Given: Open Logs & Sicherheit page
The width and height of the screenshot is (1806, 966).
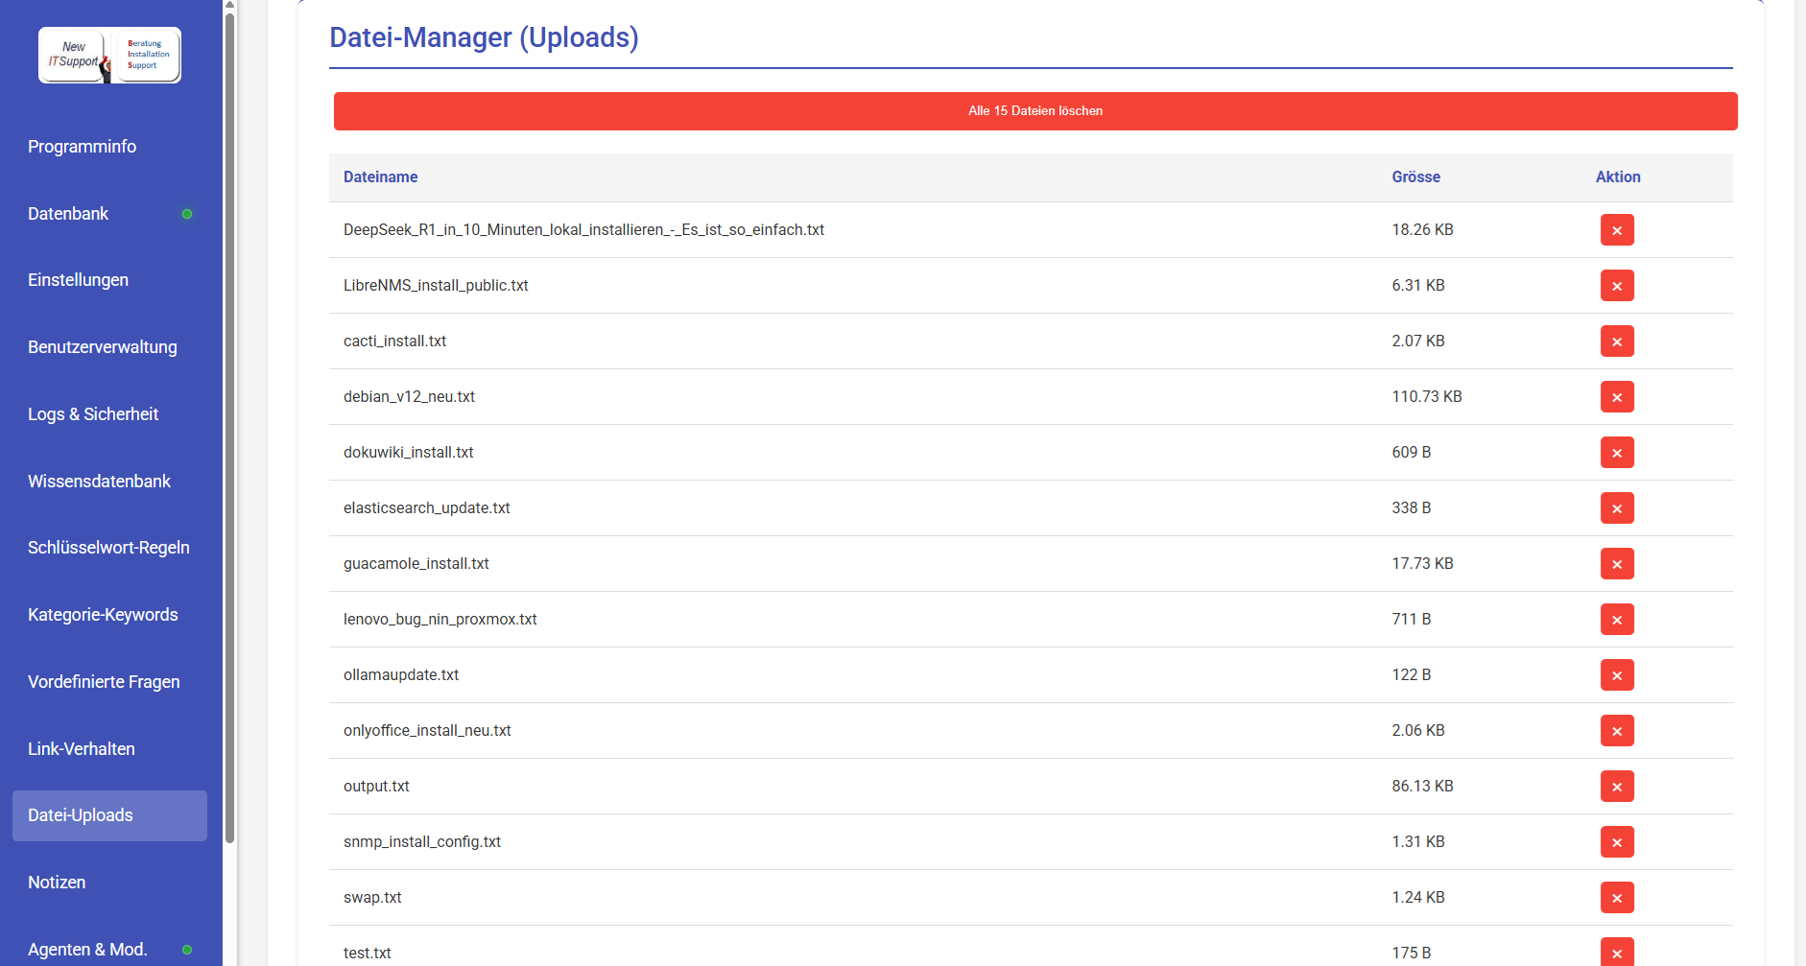Looking at the screenshot, I should (93, 414).
